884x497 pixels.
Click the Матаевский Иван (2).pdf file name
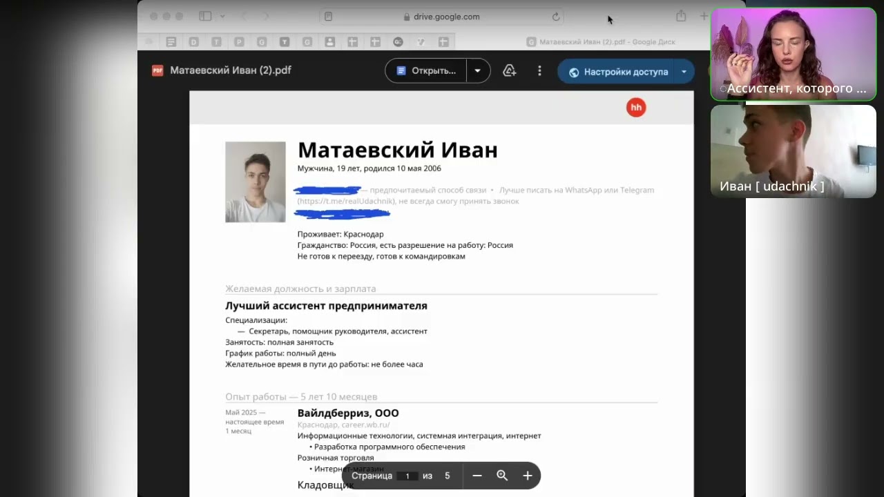231,70
